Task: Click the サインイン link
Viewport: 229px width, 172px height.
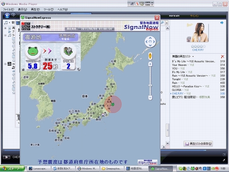Action: (x=195, y=16)
